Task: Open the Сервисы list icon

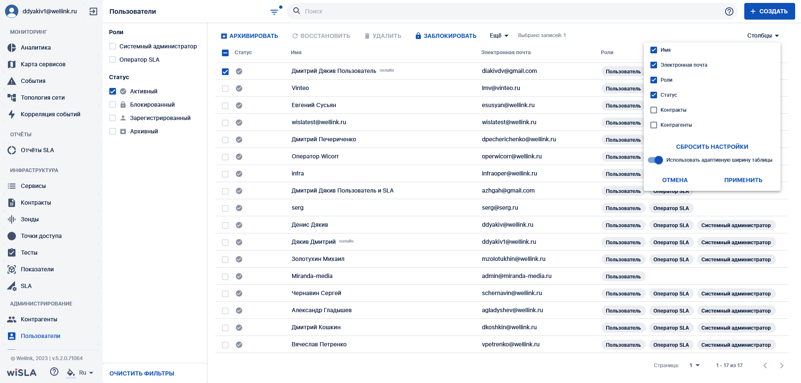Action: tap(12, 186)
